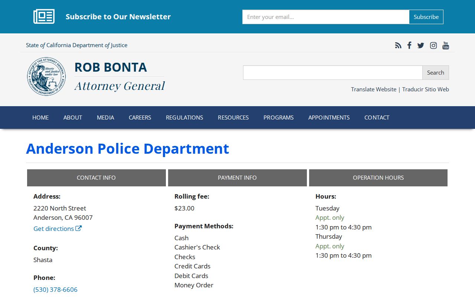Click the ROB BONTA name heading

coord(111,67)
